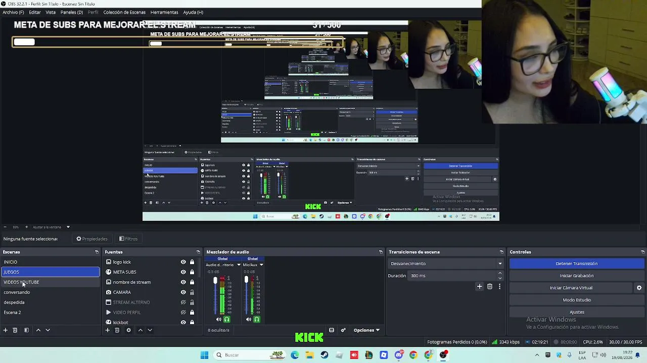Toggle monitoring headphones for desktop audio
Viewport: 647px width, 363px height.
(226, 319)
